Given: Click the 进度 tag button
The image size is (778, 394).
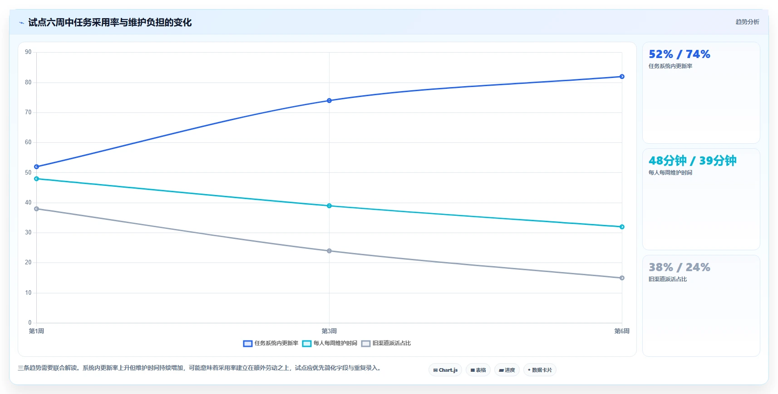Looking at the screenshot, I should pyautogui.click(x=507, y=370).
